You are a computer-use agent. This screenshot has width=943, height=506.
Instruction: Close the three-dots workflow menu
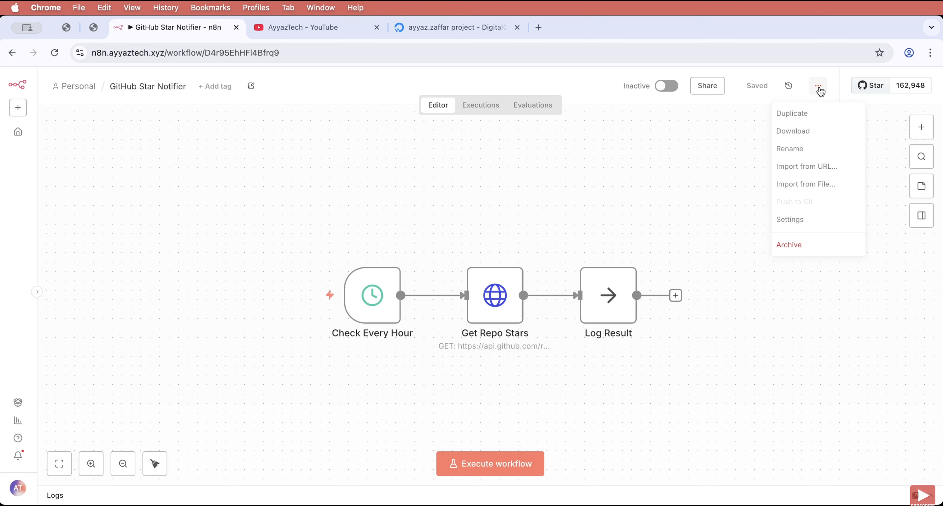[x=818, y=86]
